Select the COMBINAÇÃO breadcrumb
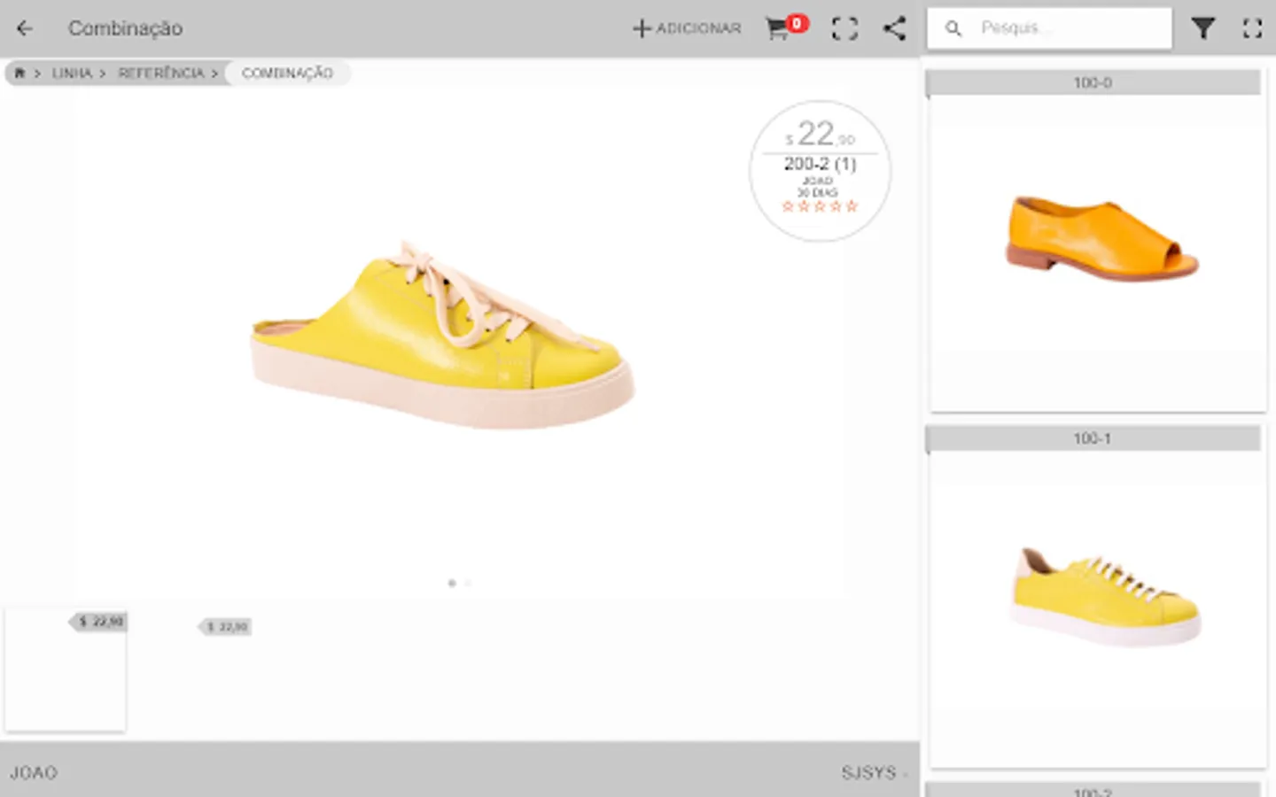1276x797 pixels. (x=287, y=73)
